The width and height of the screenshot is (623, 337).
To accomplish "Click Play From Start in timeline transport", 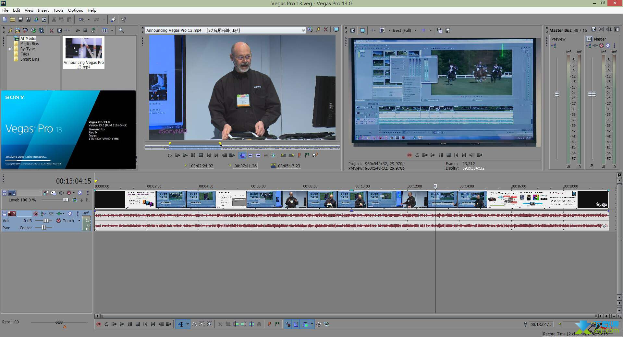I will click(114, 324).
